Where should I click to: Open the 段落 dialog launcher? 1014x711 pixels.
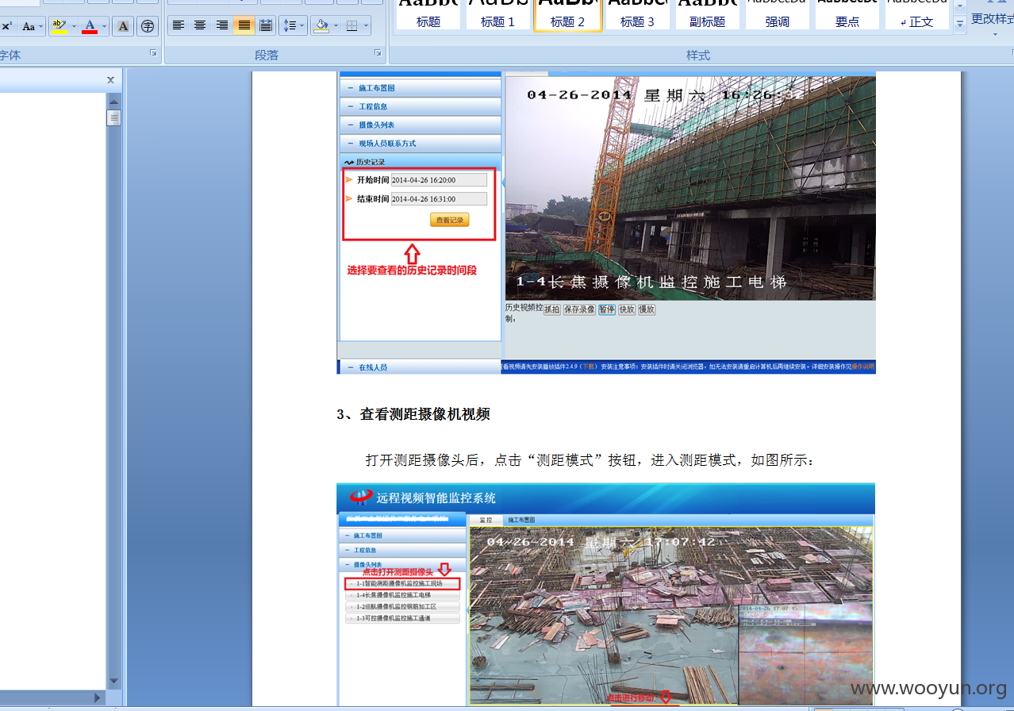378,53
